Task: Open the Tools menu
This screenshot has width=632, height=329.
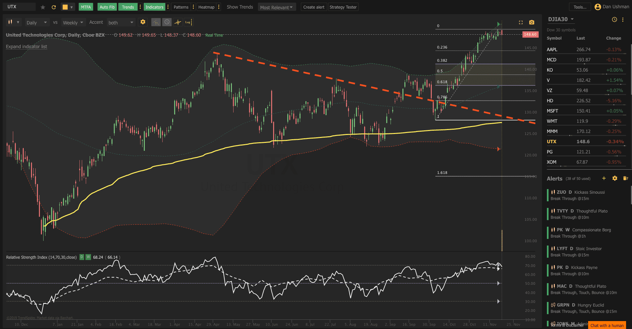Action: click(580, 7)
